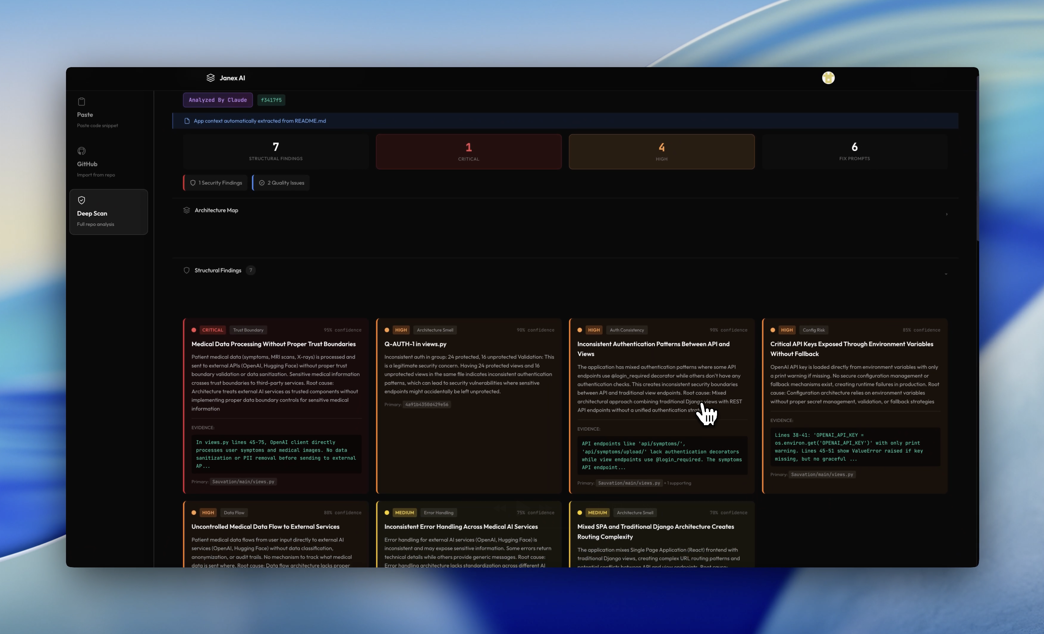Open the Medical Data Processing critical finding card
Screen dimensions: 1044x634
(x=273, y=344)
